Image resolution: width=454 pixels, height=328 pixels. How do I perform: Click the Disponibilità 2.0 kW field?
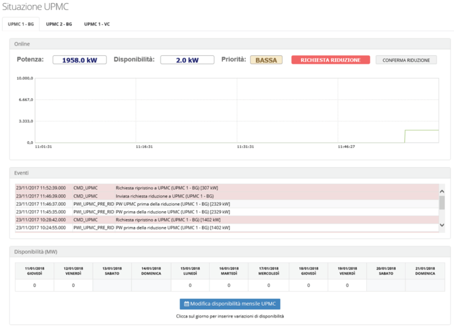(187, 60)
